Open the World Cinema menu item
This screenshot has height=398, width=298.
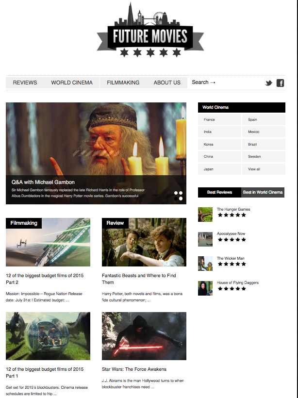pos(72,83)
